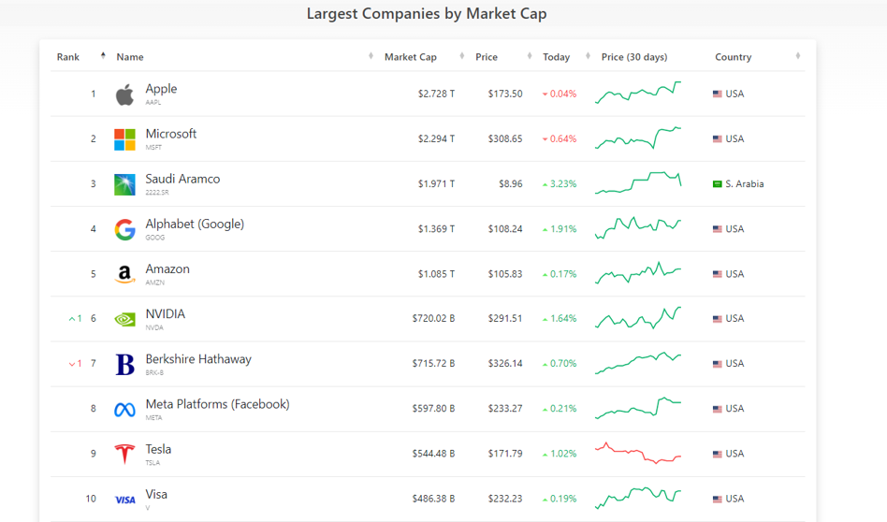This screenshot has width=887, height=522.
Task: Click Saudi Aramco's 30-day price chart
Action: tap(638, 183)
